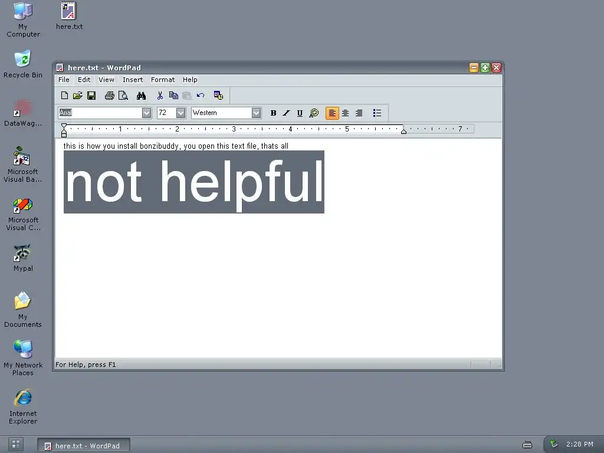The width and height of the screenshot is (604, 453).
Task: Click the right indent marker on ruler
Action: (x=403, y=131)
